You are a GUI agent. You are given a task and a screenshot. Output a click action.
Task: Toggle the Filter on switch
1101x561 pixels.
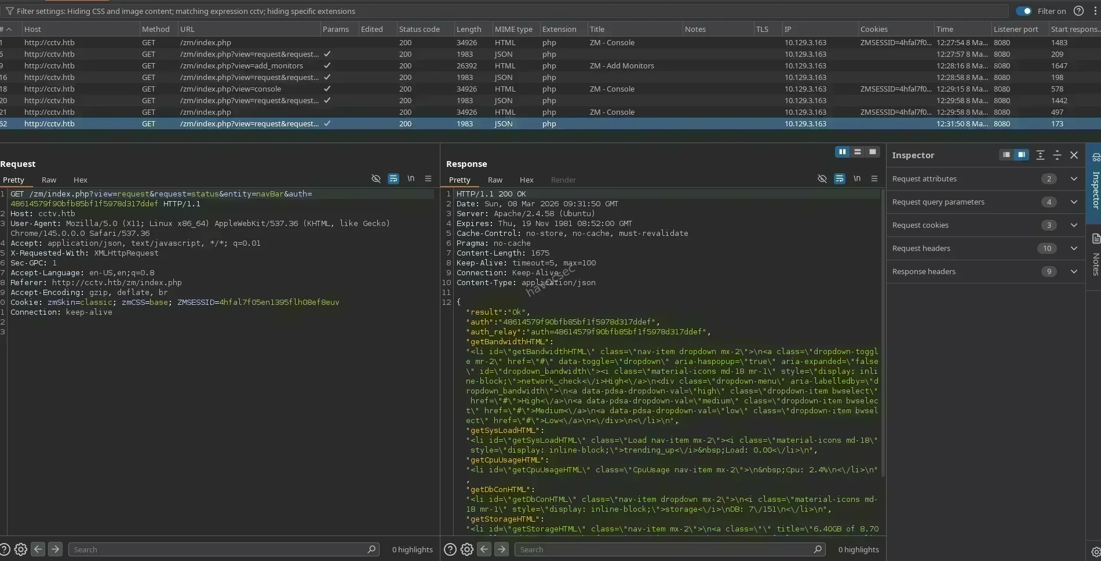click(1024, 11)
